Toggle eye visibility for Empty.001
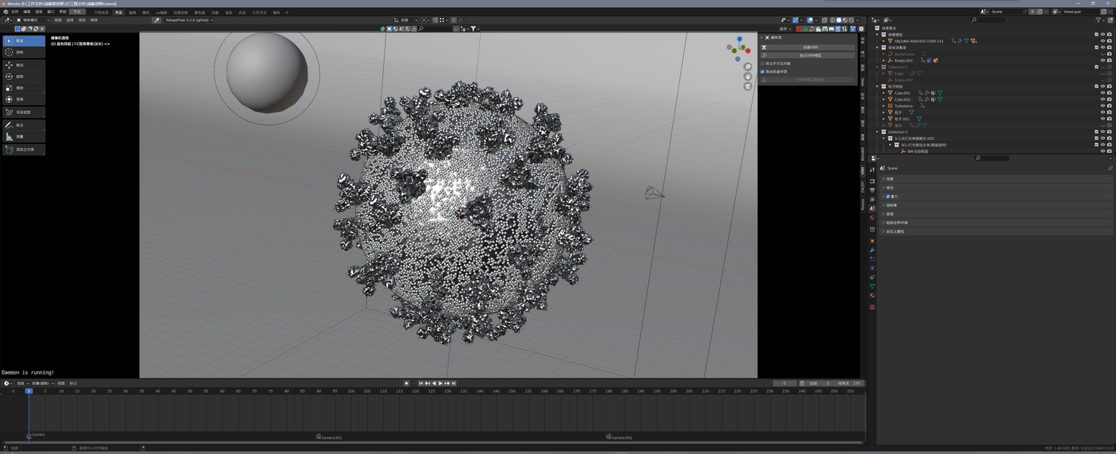1116x454 pixels. pos(1102,61)
